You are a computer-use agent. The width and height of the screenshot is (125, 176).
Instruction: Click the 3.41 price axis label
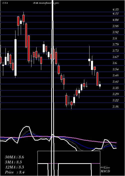tap(115, 82)
